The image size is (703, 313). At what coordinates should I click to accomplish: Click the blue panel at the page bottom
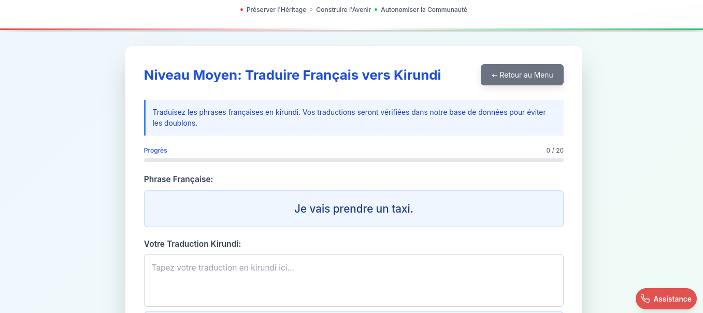(354, 311)
